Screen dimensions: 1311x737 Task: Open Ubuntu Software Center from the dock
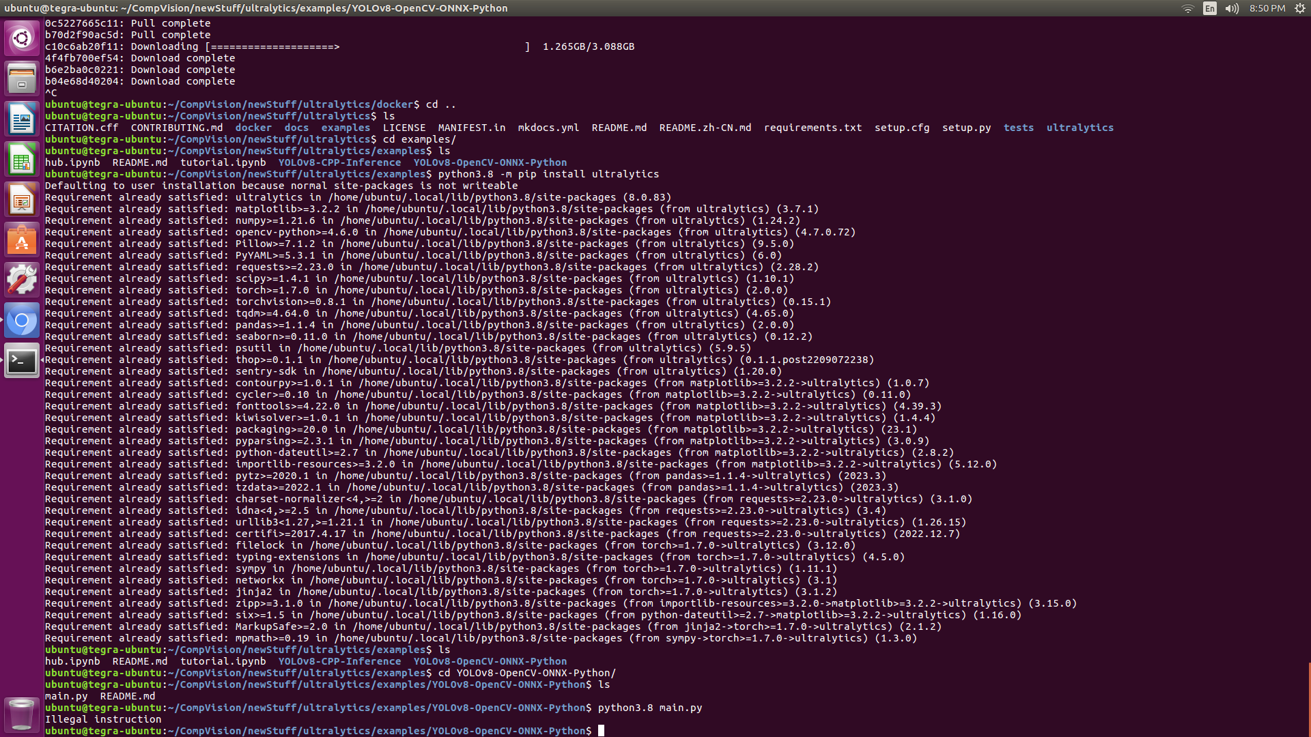pyautogui.click(x=22, y=240)
